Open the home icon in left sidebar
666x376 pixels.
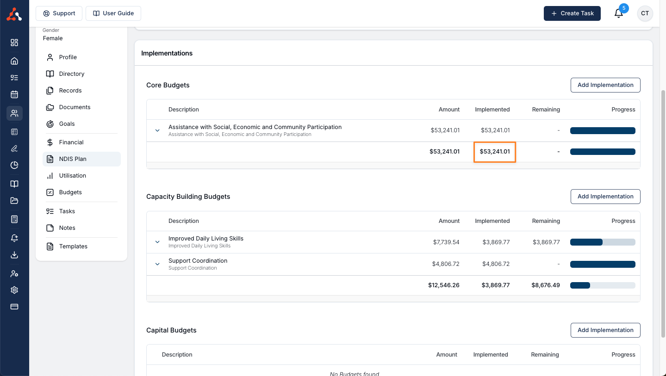[14, 61]
